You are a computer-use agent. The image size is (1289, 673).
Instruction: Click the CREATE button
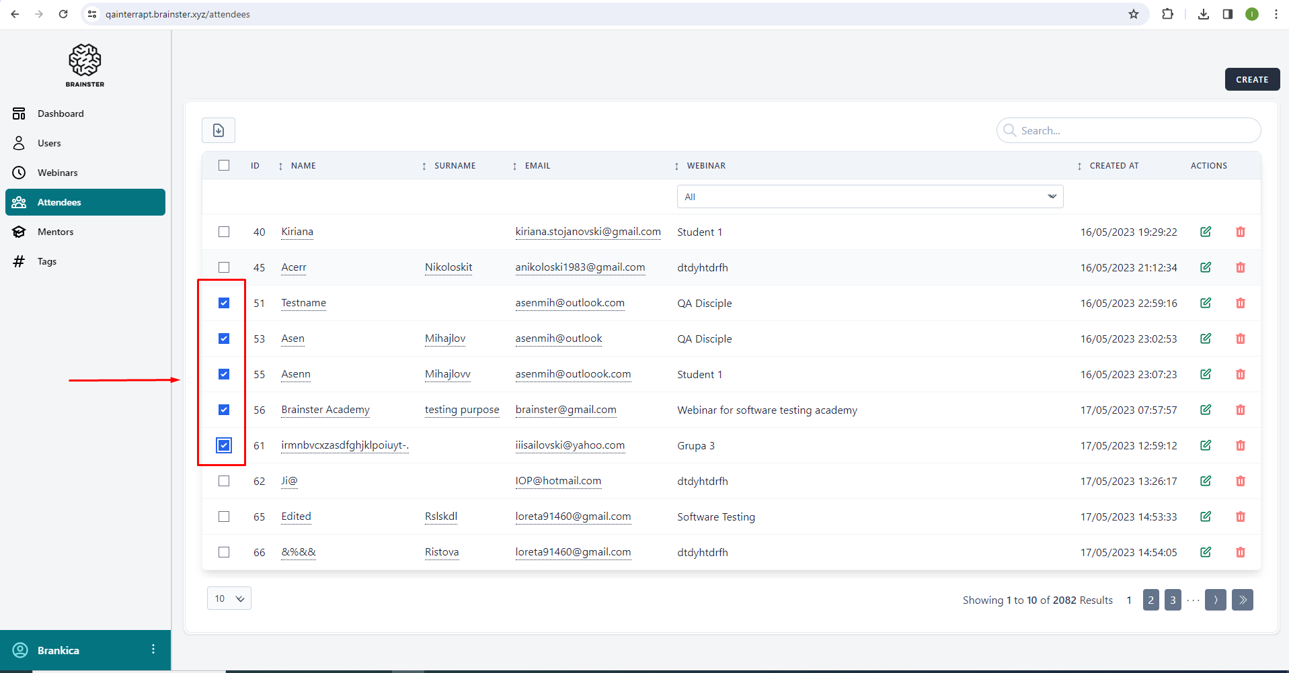tap(1251, 79)
